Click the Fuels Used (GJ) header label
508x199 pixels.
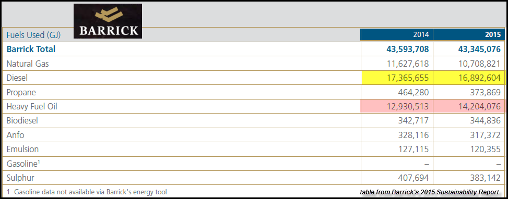click(x=34, y=34)
